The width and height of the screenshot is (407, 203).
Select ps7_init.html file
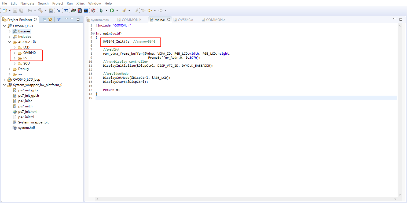[28, 112]
